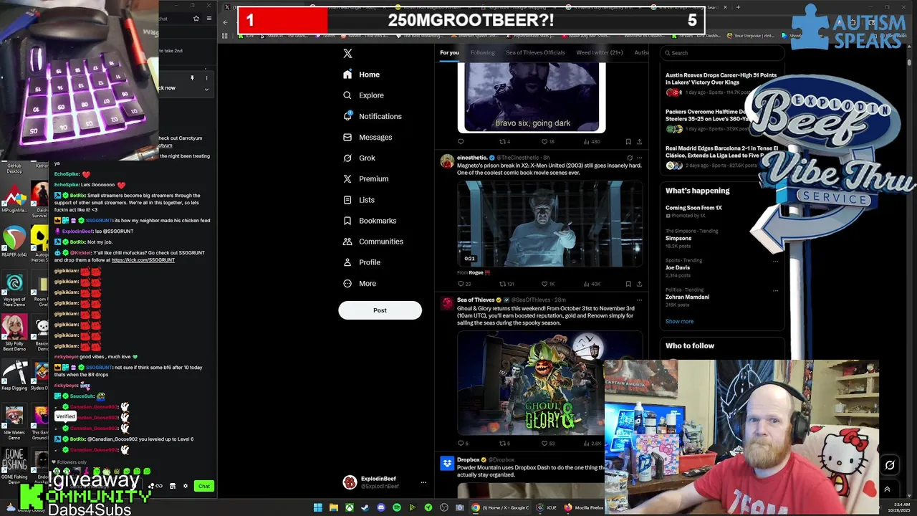
Task: Open chat settings gear icon
Action: (x=185, y=486)
